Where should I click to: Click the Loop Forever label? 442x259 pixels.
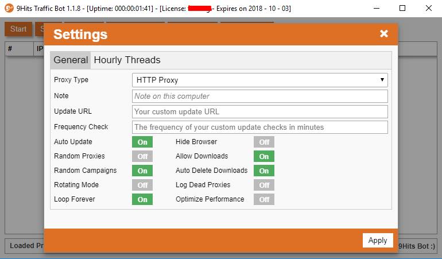click(x=75, y=199)
